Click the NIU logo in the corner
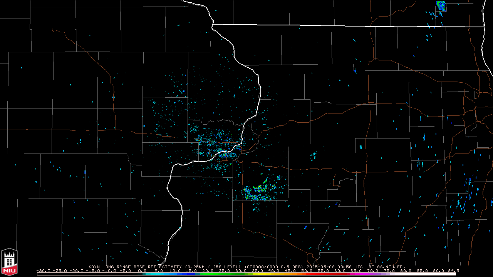Viewport: 493px width, 277px height. point(9,262)
